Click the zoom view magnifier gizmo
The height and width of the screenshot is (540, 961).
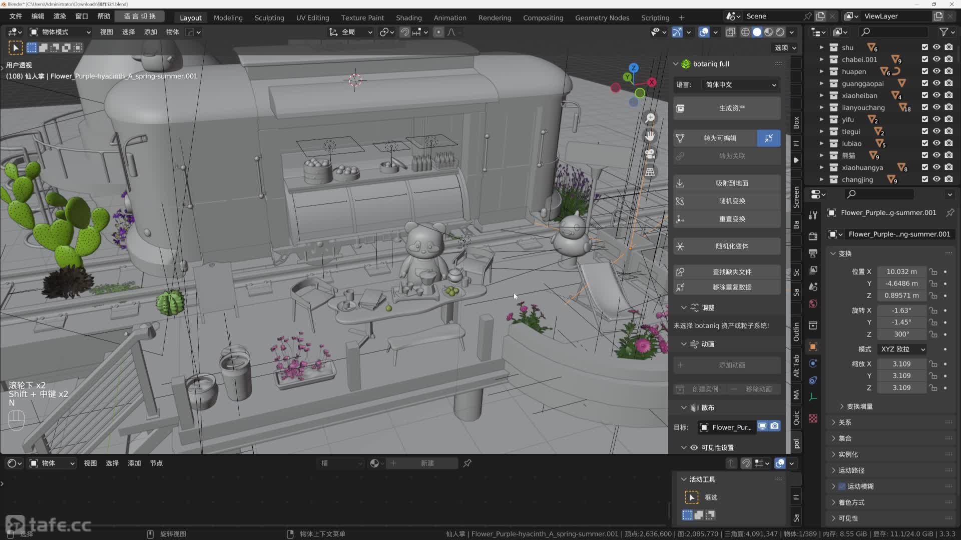650,118
